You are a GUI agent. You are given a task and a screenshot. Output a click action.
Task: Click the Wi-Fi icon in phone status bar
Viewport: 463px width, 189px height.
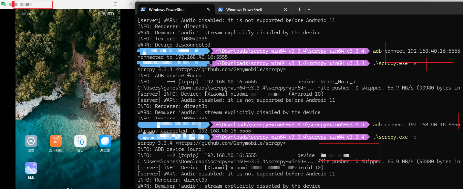[x=104, y=14]
